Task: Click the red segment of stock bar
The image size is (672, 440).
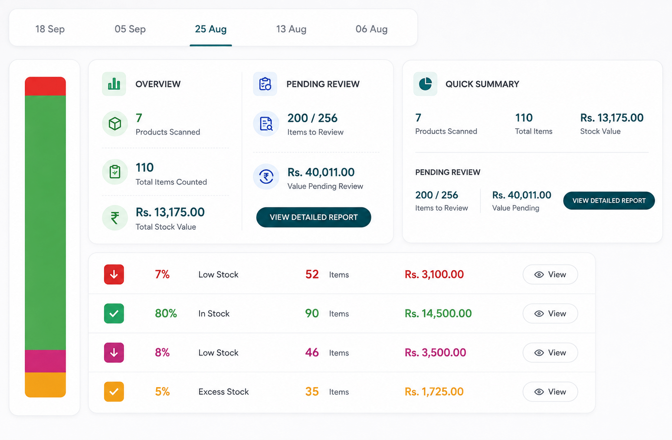Action: click(x=45, y=86)
